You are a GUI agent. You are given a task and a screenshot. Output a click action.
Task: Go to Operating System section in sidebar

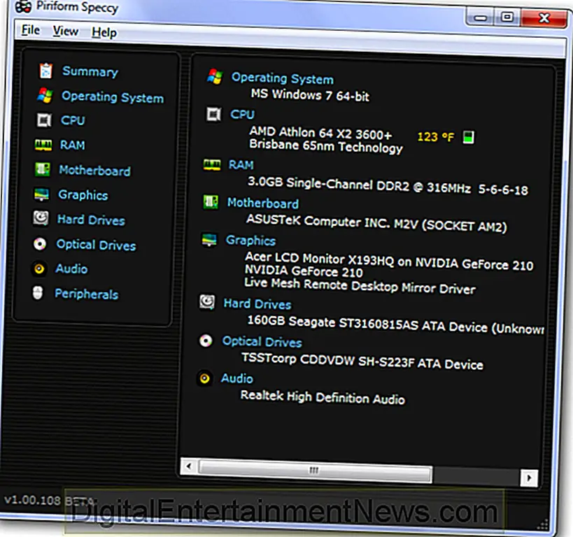[113, 97]
